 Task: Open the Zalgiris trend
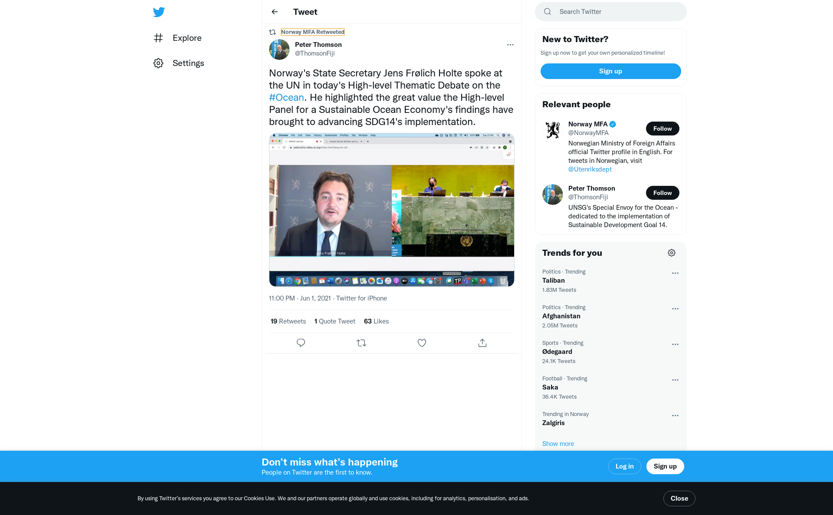pyautogui.click(x=611, y=419)
